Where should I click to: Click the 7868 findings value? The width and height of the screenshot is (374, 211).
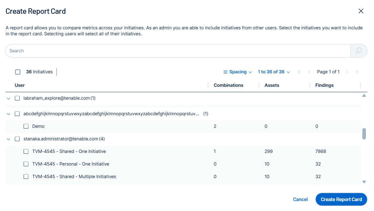coord(321,151)
